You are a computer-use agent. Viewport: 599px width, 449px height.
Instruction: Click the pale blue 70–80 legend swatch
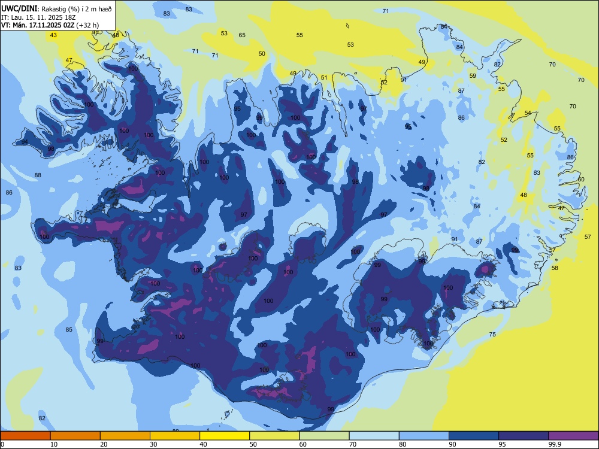[374, 436]
